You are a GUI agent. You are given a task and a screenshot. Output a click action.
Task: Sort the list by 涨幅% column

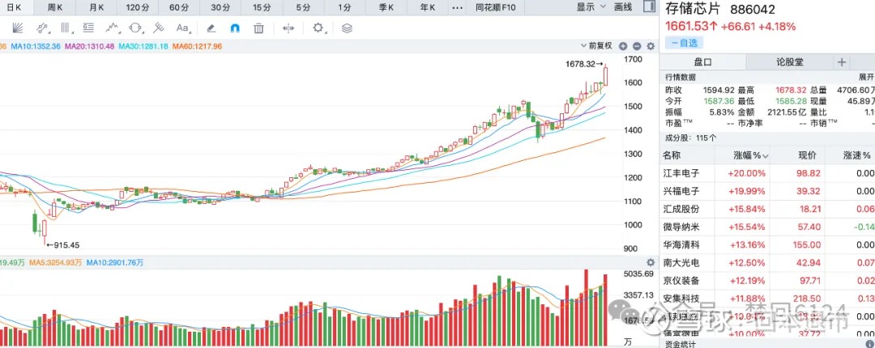751,155
